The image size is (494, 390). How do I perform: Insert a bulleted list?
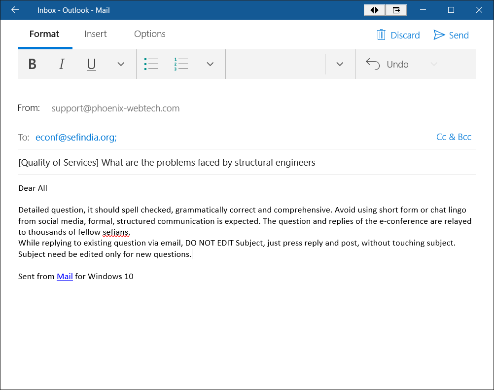click(x=151, y=64)
